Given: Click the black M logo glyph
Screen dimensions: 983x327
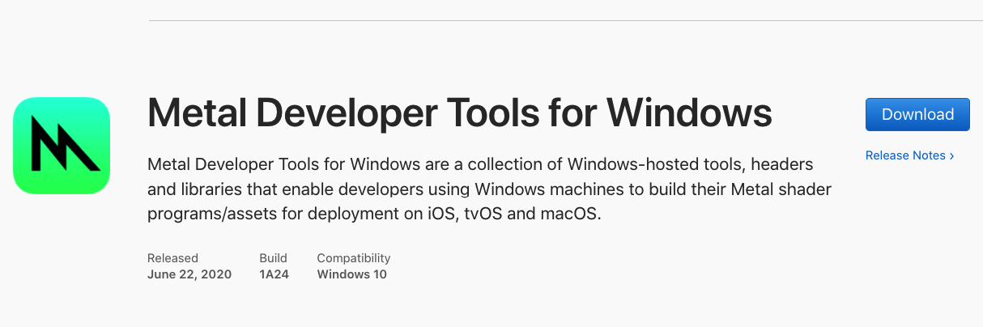Looking at the screenshot, I should tap(65, 144).
